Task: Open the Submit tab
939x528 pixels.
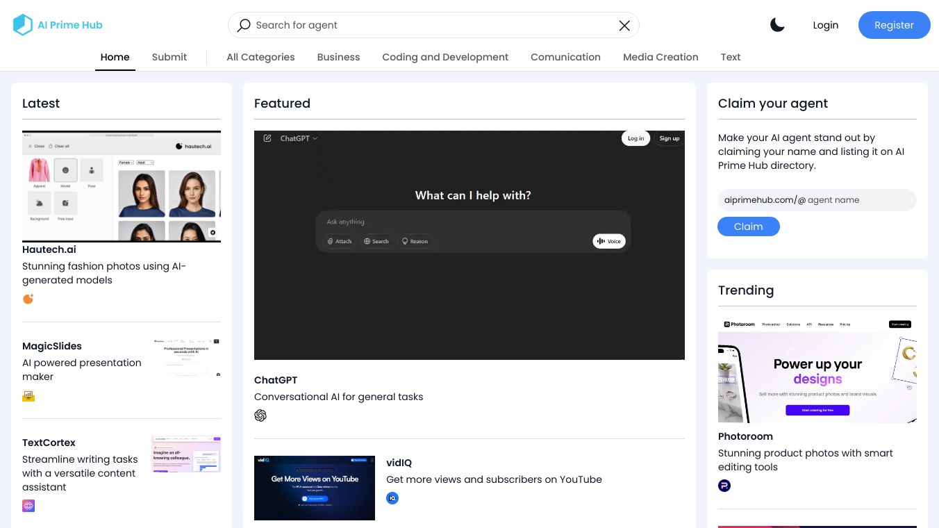Action: (x=169, y=57)
